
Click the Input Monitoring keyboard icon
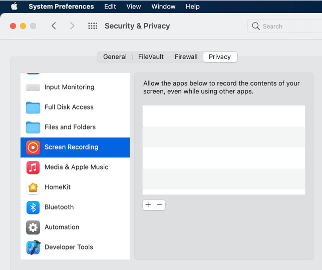(x=33, y=87)
